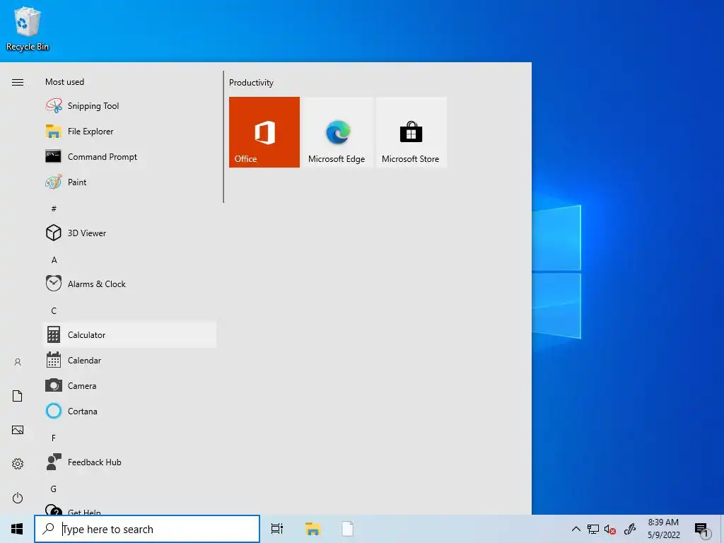724x543 pixels.
Task: Open Documents from Start sidebar
Action: pos(18,396)
